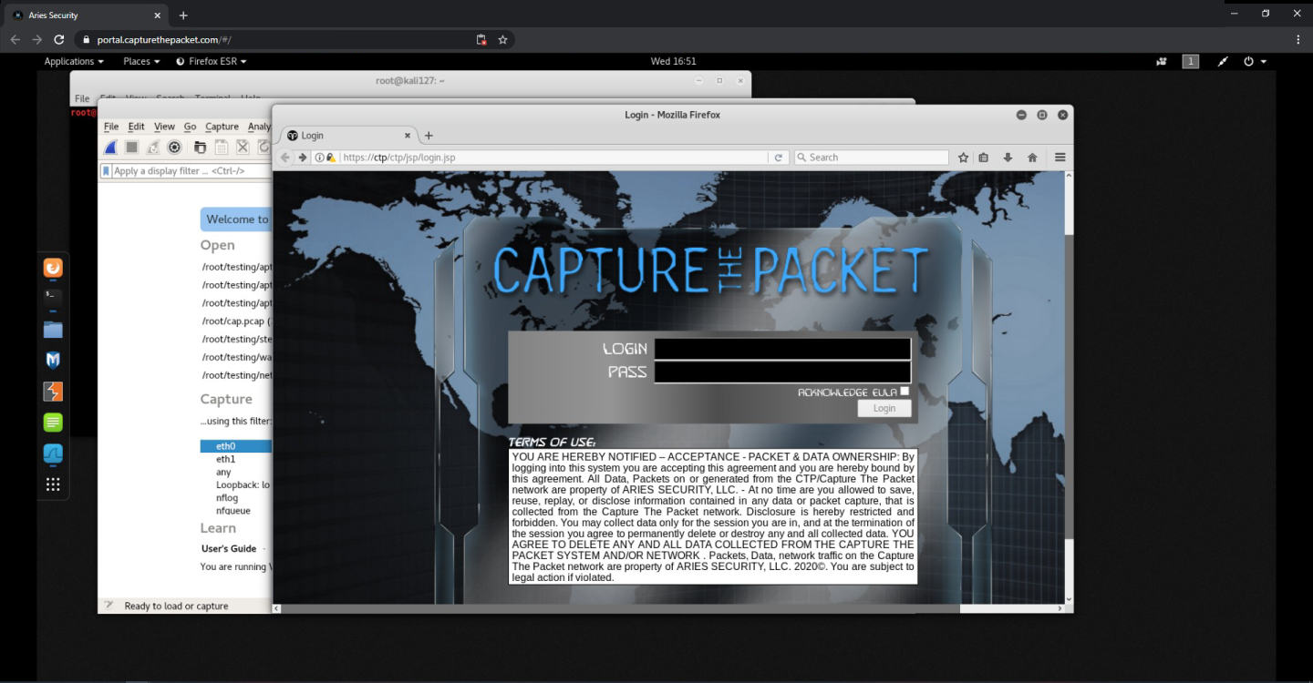Open Wireshark File menu

point(111,127)
